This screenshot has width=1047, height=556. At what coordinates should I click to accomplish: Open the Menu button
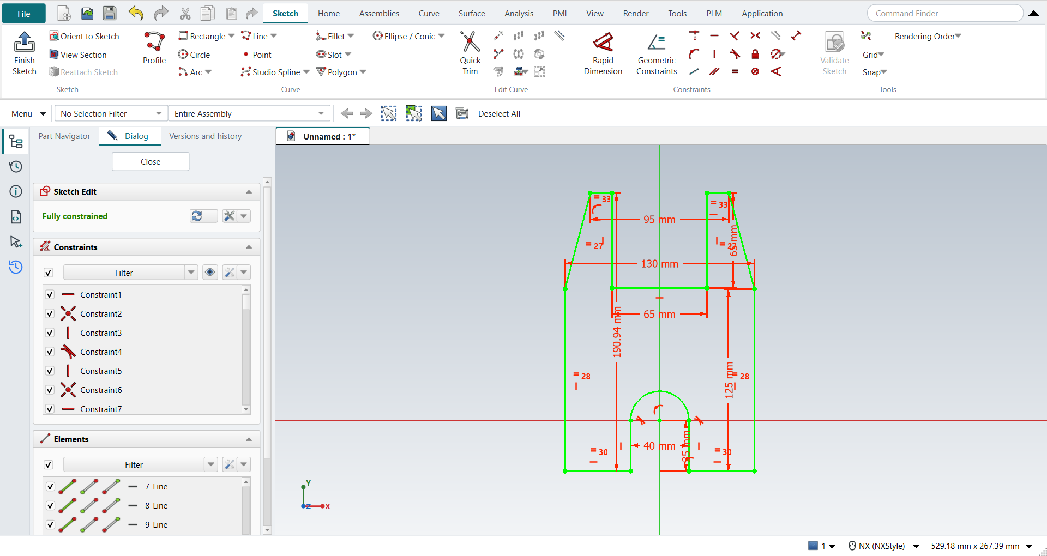click(28, 113)
